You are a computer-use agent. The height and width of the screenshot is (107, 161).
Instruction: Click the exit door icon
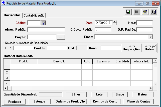tap(153, 12)
